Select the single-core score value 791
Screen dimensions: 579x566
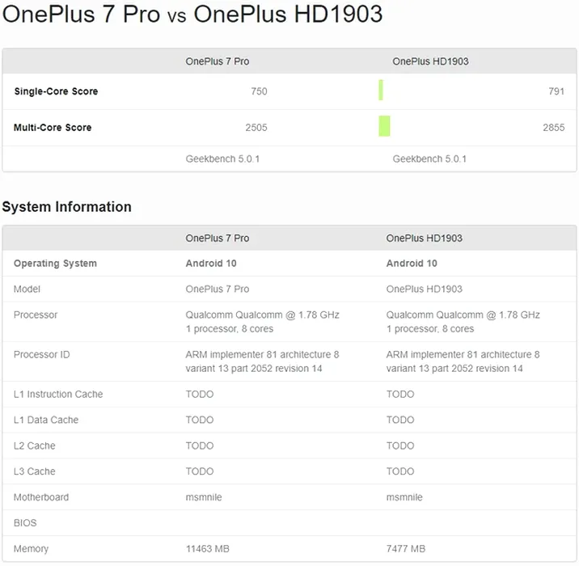[x=556, y=91]
